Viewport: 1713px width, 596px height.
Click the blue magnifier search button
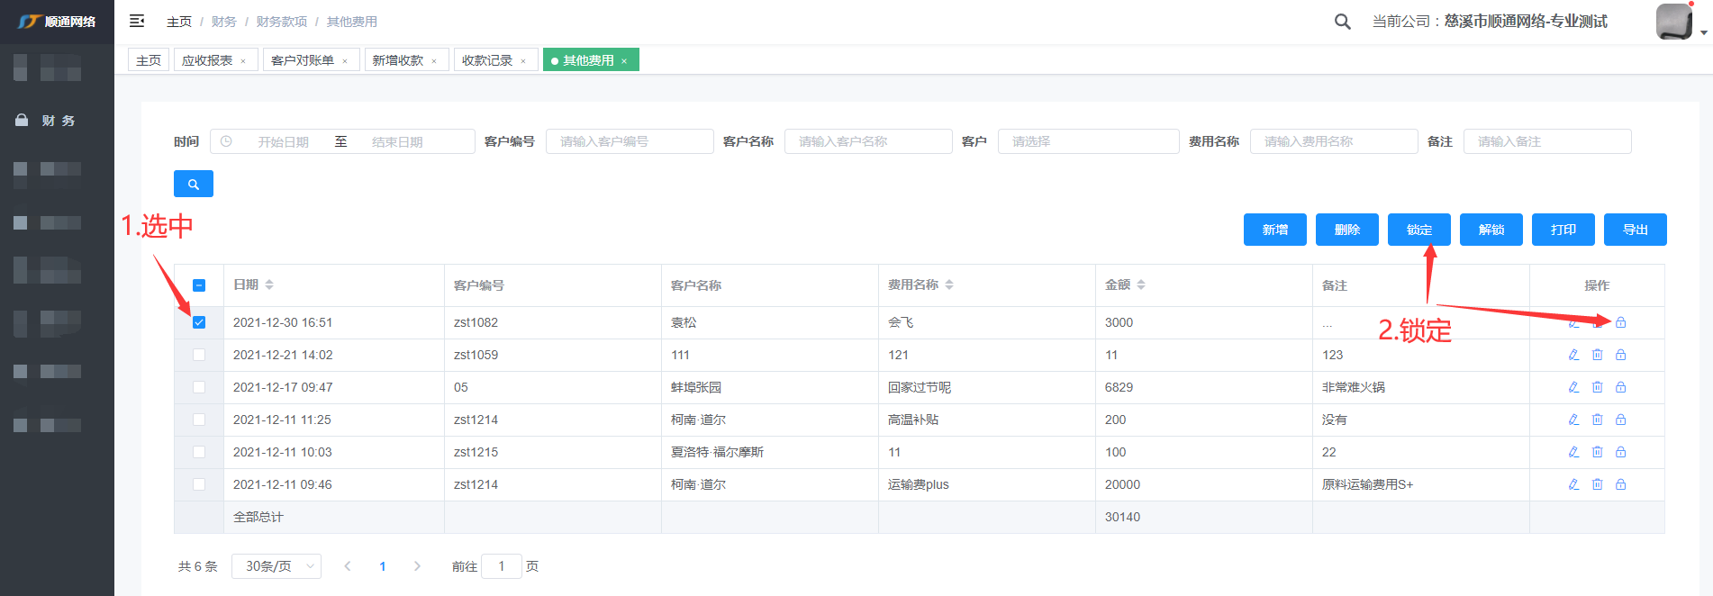click(x=193, y=184)
